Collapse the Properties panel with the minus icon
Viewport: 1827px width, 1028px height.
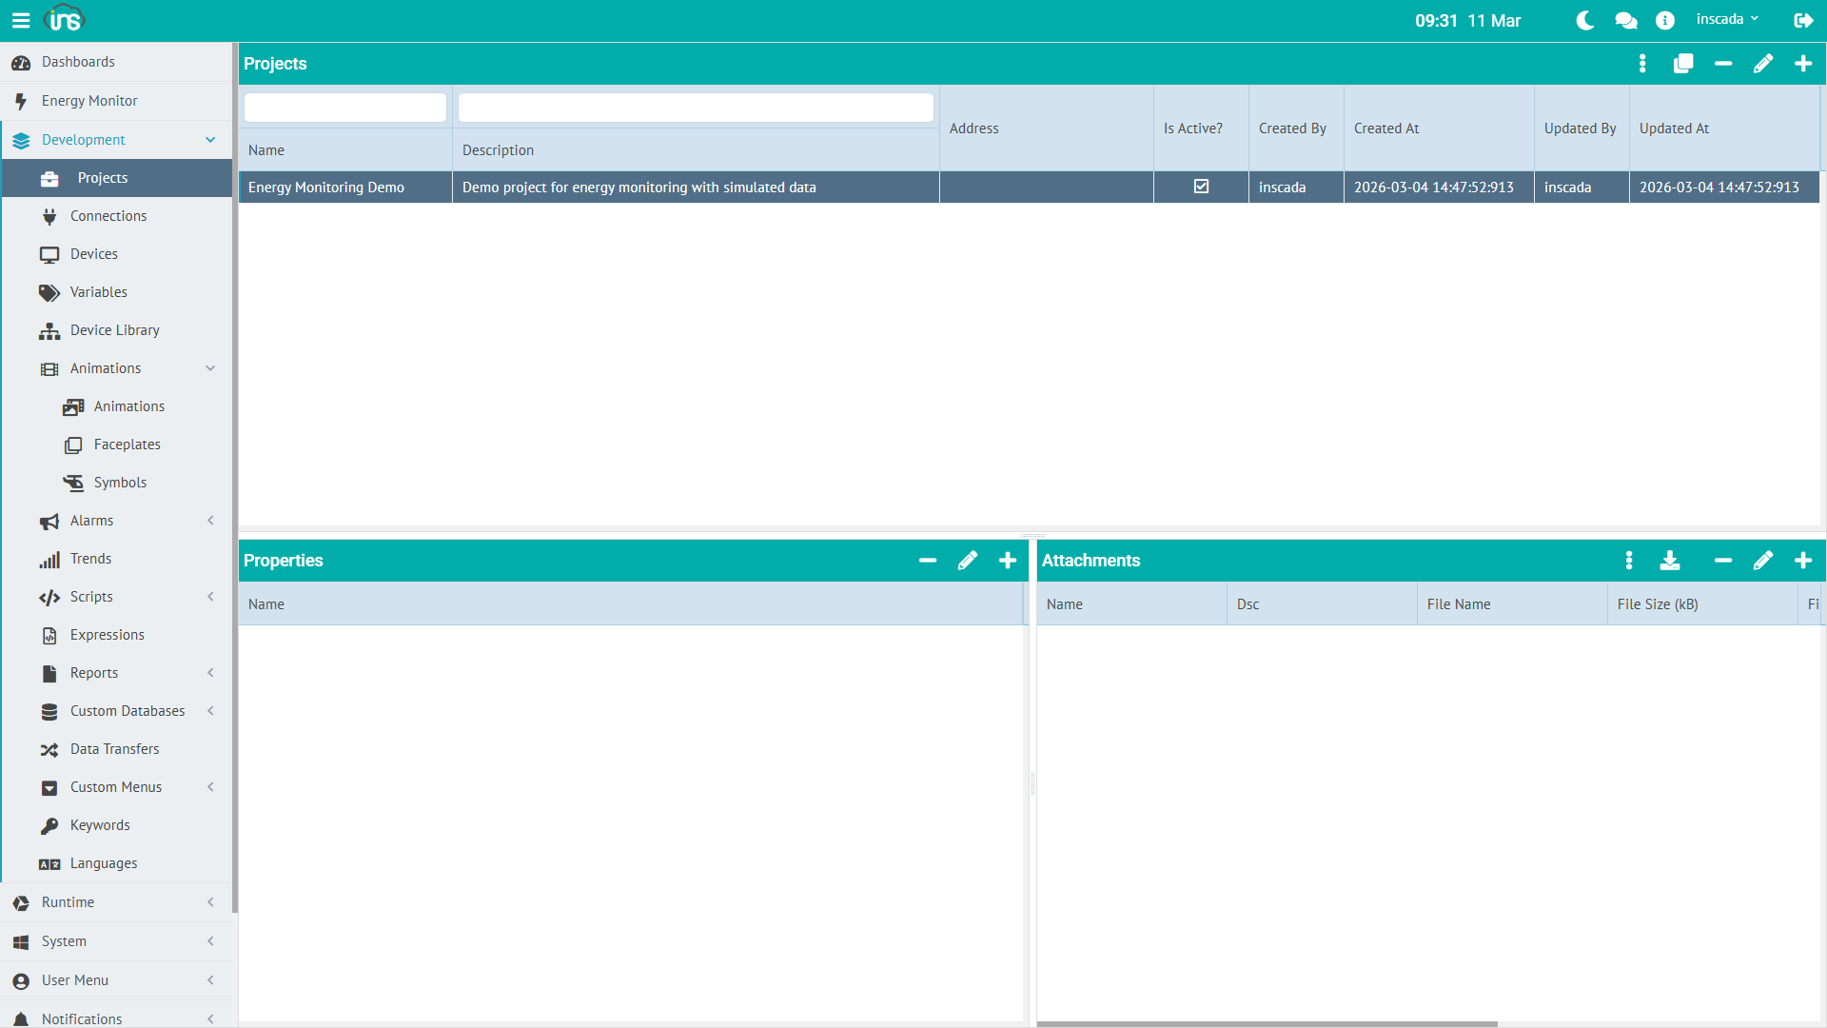point(928,561)
